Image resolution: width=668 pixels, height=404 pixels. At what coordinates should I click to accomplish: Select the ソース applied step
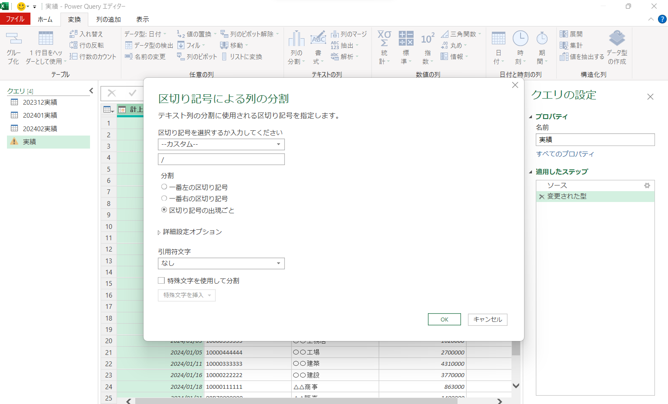pyautogui.click(x=595, y=185)
